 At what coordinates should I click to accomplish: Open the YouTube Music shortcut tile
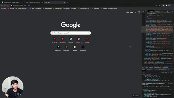pyautogui.click(x=63, y=40)
